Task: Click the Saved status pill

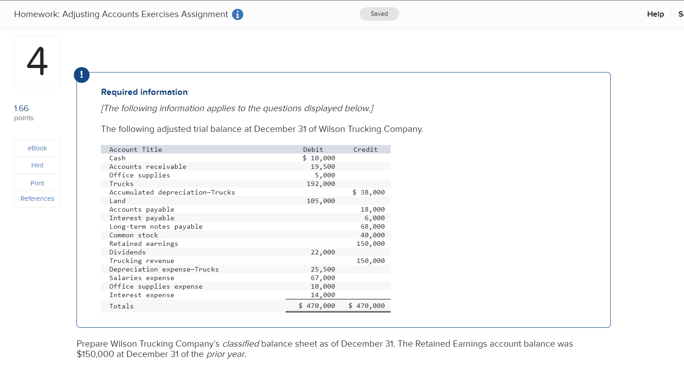Action: [379, 14]
